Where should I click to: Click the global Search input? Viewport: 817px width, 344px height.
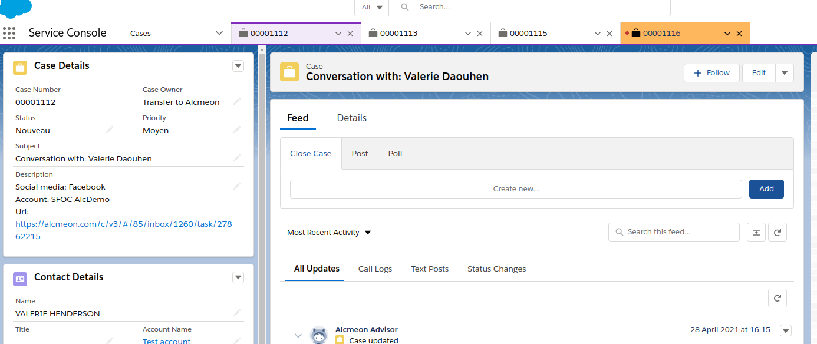[x=529, y=7]
